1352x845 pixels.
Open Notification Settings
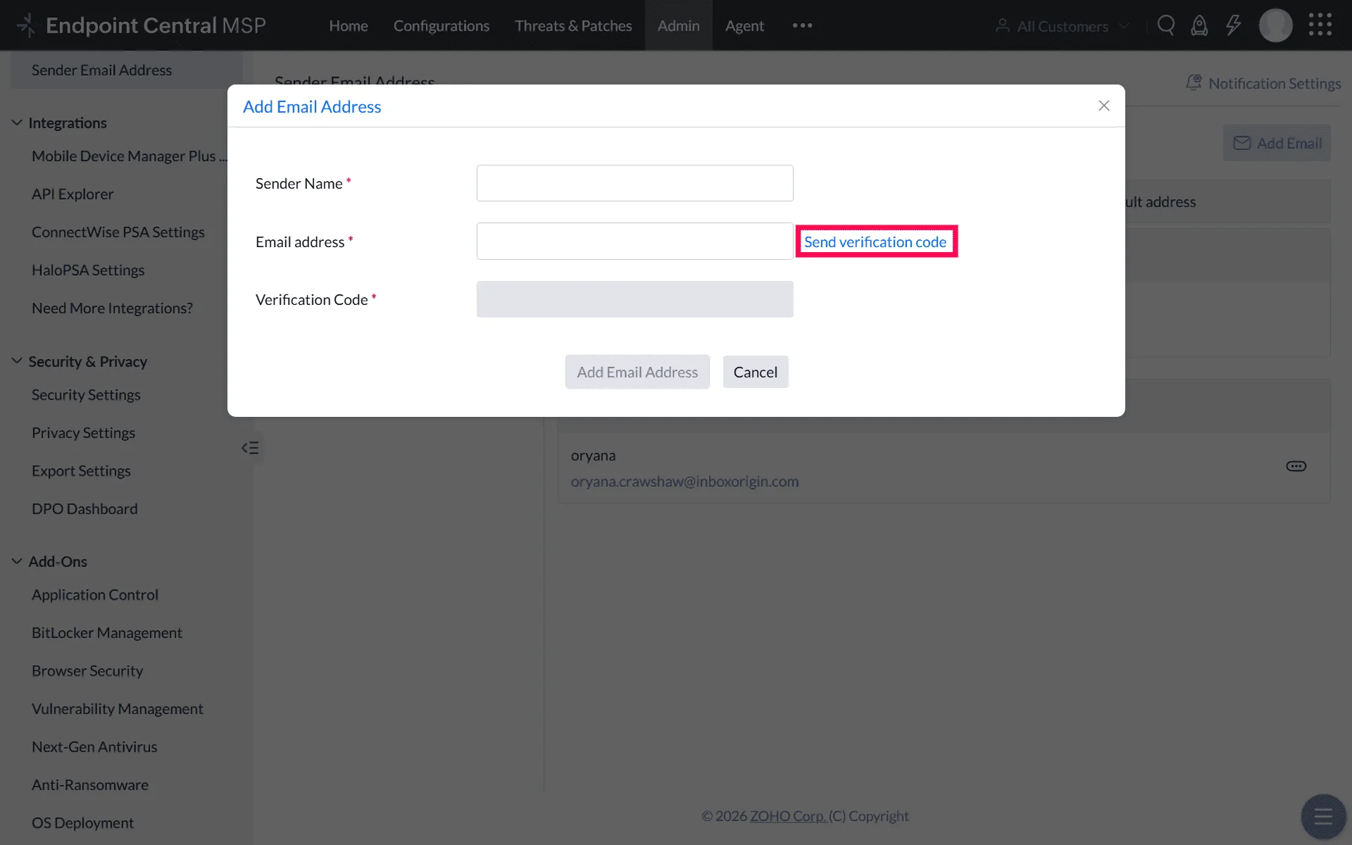coord(1263,83)
